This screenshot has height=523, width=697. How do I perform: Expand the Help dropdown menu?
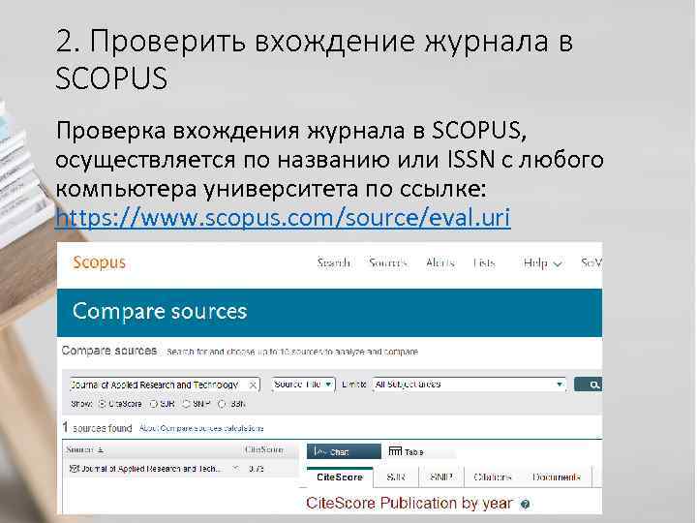tap(542, 263)
